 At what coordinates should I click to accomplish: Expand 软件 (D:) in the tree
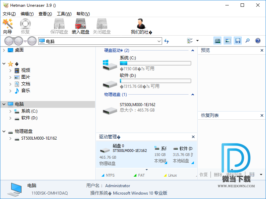pos(10,118)
